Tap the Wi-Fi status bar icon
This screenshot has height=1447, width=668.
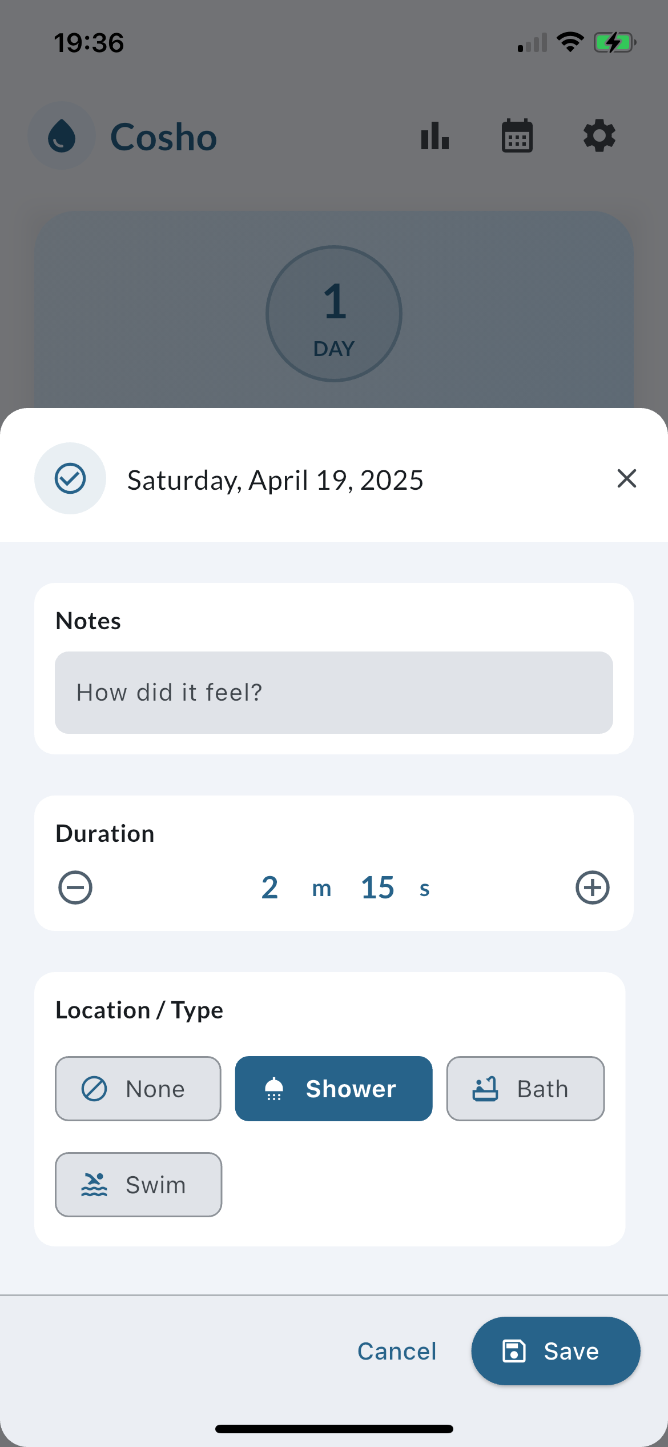point(570,42)
